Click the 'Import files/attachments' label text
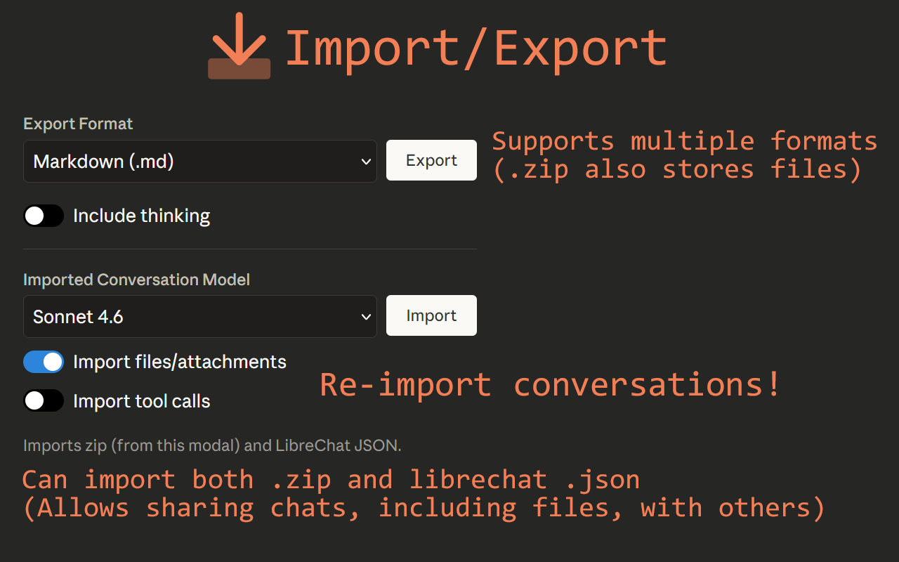Viewport: 899px width, 562px height. click(x=180, y=362)
